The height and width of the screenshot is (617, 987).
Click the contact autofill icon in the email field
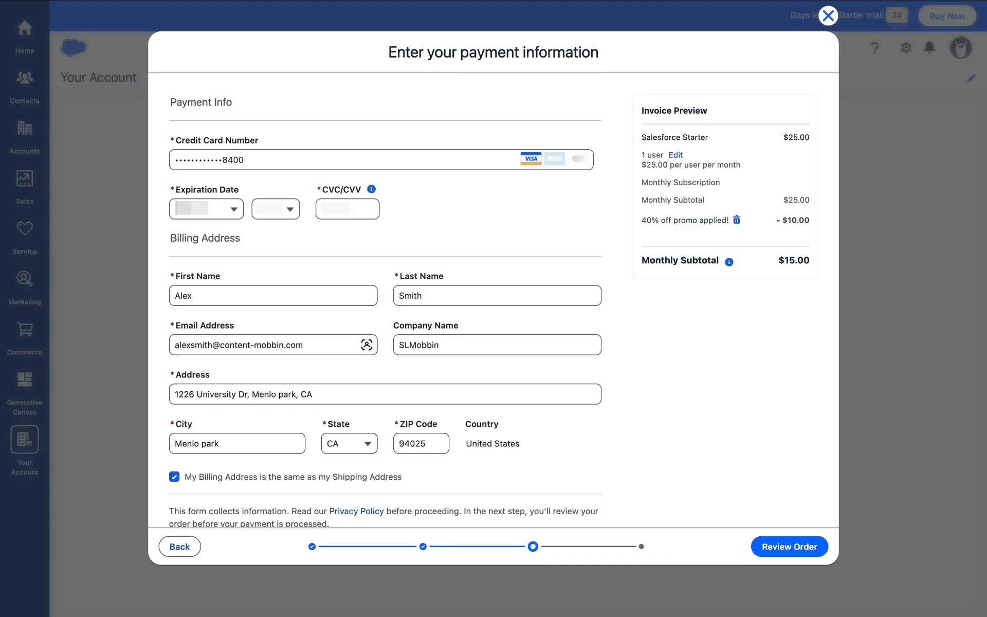(x=366, y=345)
